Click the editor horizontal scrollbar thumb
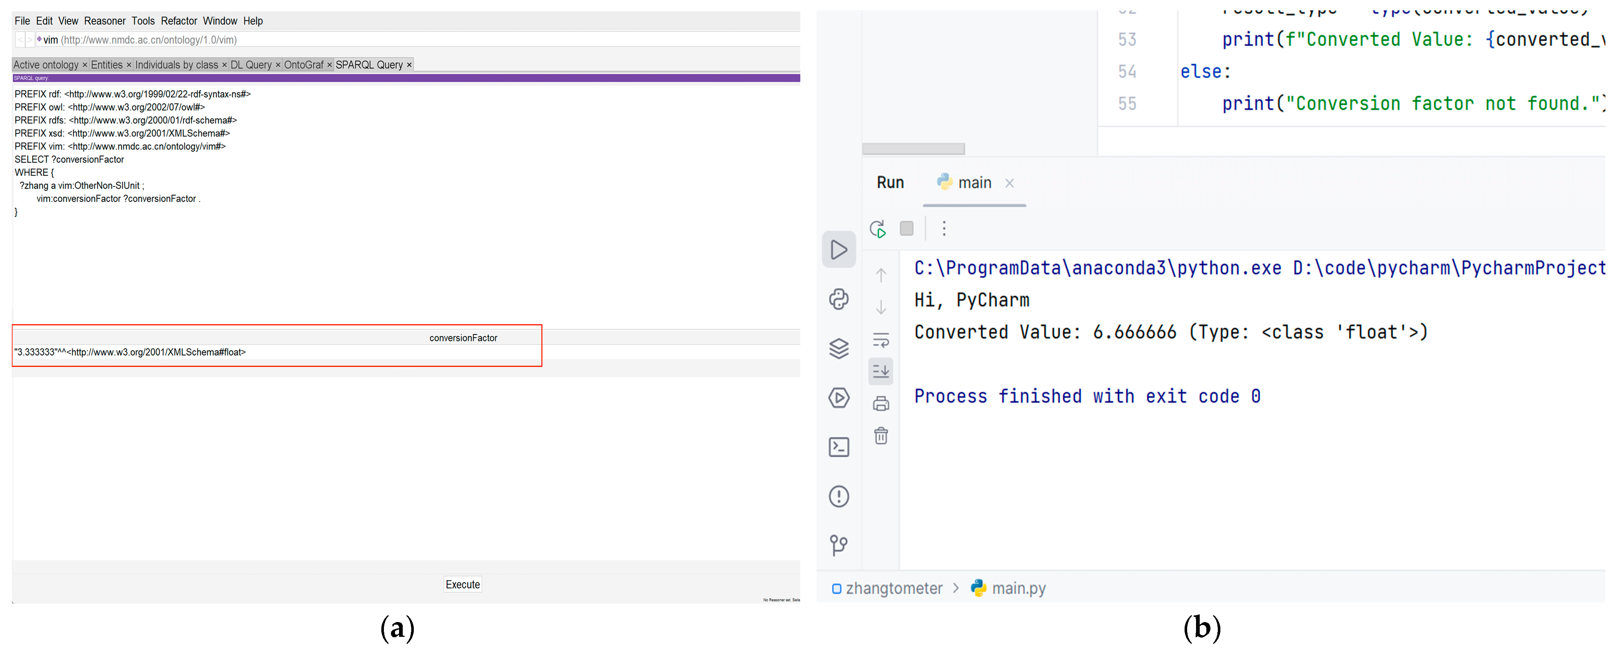The height and width of the screenshot is (649, 1615). click(x=913, y=149)
